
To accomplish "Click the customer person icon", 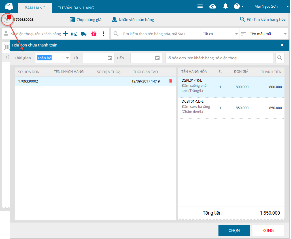I will (x=6, y=34).
